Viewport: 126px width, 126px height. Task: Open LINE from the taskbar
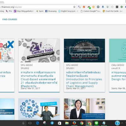[96, 123]
